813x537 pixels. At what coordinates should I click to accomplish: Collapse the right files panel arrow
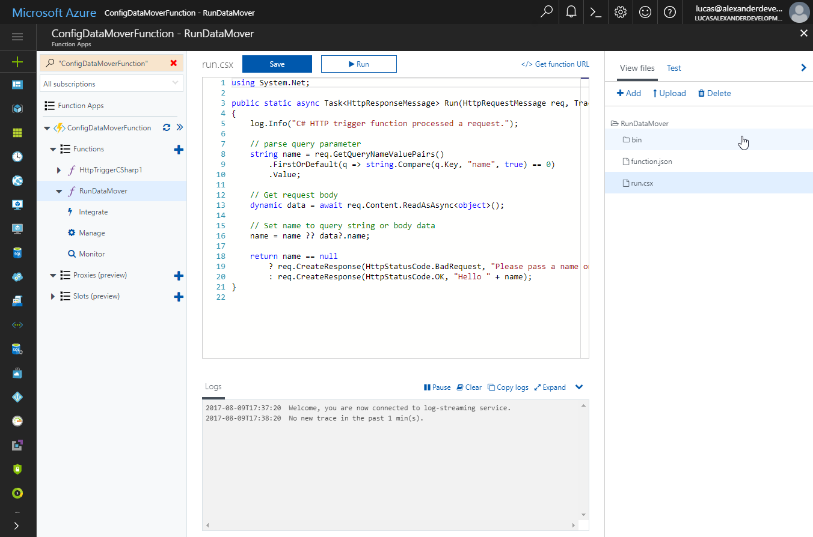[803, 68]
